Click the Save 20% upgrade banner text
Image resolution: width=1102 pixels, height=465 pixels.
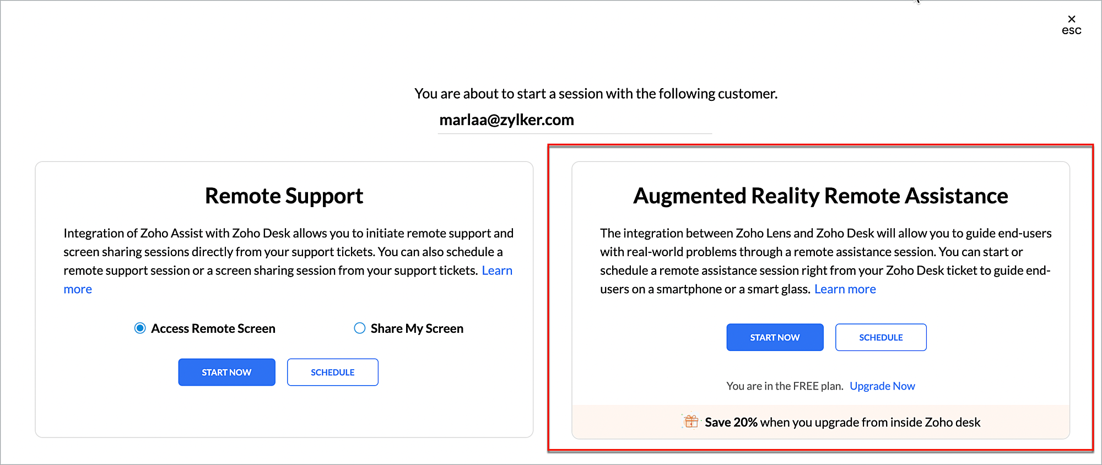click(842, 422)
